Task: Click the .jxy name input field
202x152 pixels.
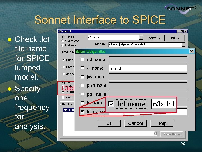Action: [148, 77]
